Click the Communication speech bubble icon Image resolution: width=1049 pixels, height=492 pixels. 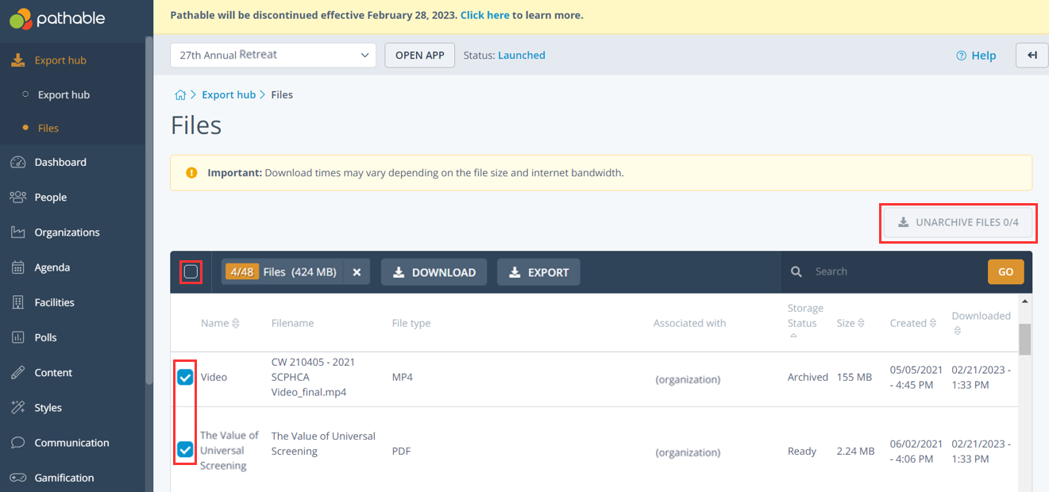(x=18, y=443)
